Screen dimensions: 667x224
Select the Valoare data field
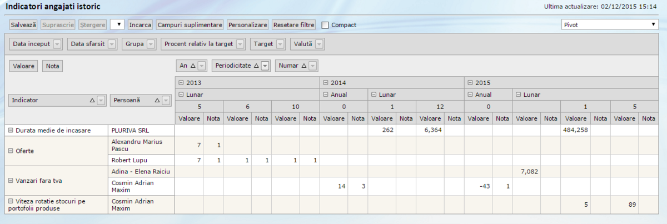point(24,66)
